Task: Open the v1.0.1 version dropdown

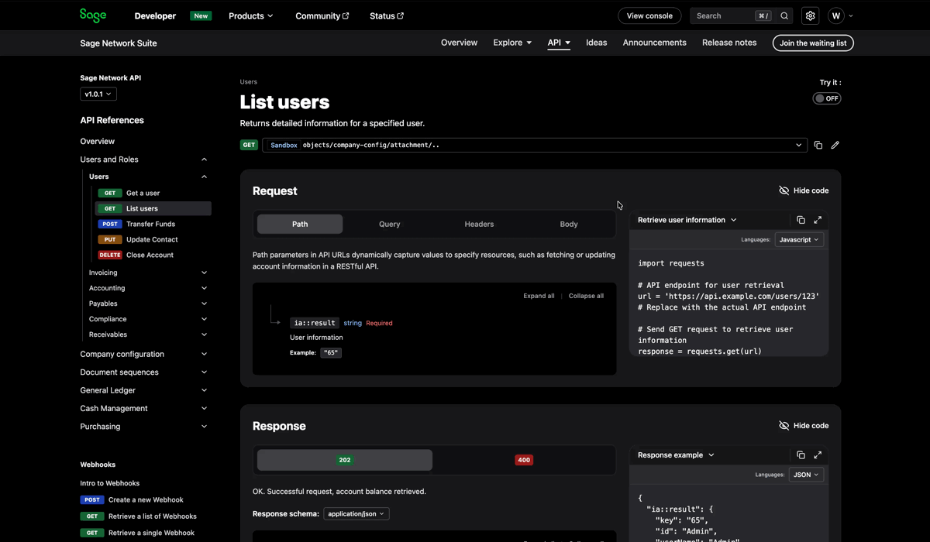Action: (x=98, y=94)
